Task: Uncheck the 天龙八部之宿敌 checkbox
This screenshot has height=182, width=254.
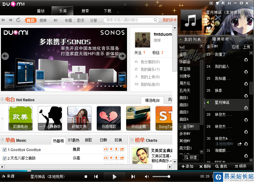Action: (x=5, y=158)
